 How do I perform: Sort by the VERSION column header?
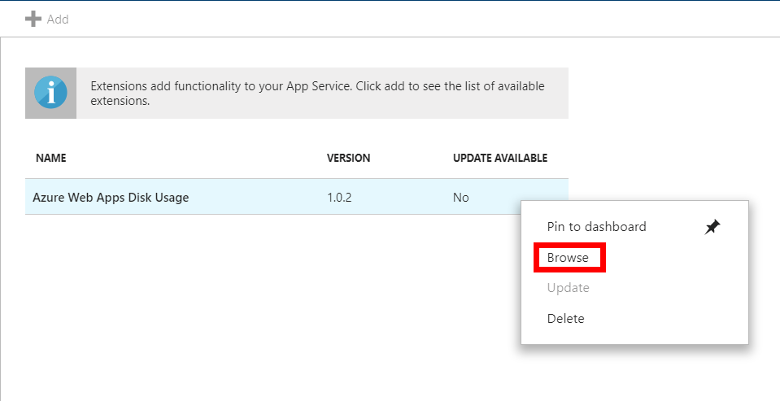click(348, 158)
